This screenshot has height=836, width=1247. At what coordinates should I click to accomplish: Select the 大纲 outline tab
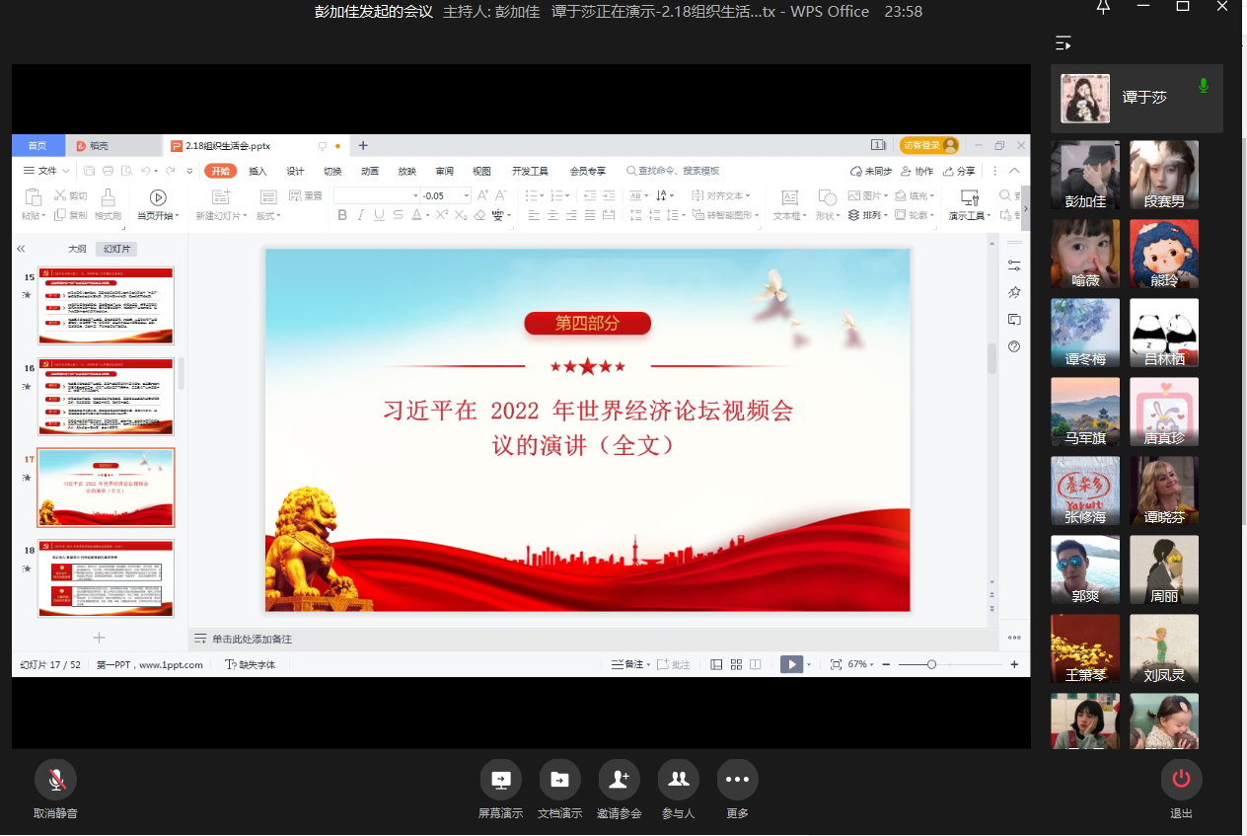(77, 249)
